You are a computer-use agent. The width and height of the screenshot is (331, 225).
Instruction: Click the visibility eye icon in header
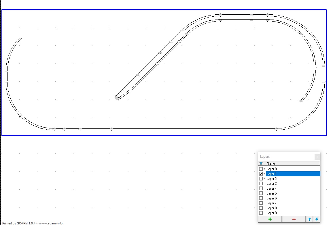pyautogui.click(x=261, y=163)
